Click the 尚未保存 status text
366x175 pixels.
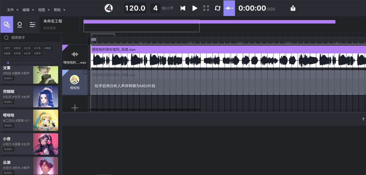(49, 28)
